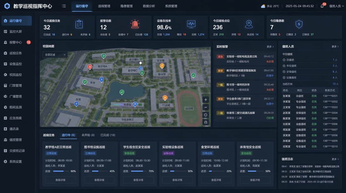The height and width of the screenshot is (193, 346).
Task: Select staff row with phone 138****0001
Action: point(310,96)
